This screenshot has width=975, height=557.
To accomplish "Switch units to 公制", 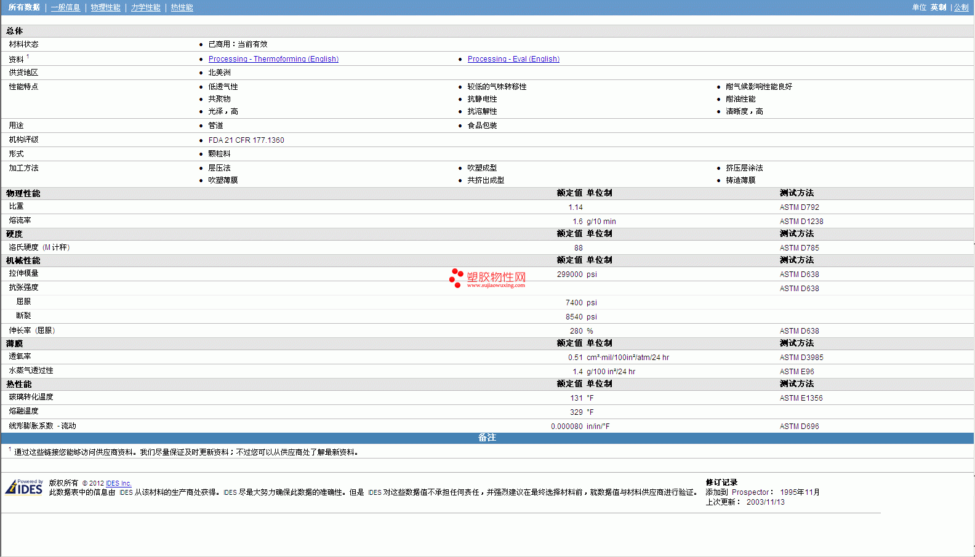I will 961,7.
